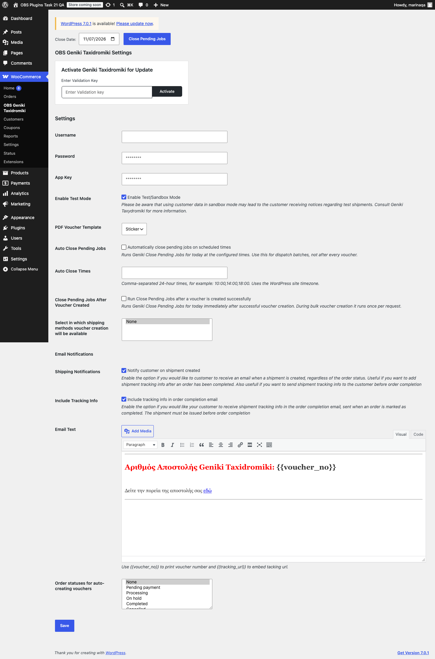Insert Read More tag
Image resolution: width=435 pixels, height=659 pixels.
[250, 445]
